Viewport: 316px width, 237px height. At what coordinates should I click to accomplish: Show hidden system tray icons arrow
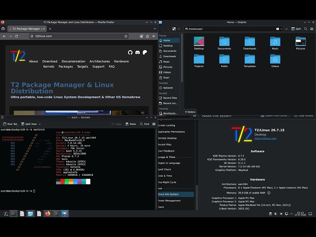(291, 214)
